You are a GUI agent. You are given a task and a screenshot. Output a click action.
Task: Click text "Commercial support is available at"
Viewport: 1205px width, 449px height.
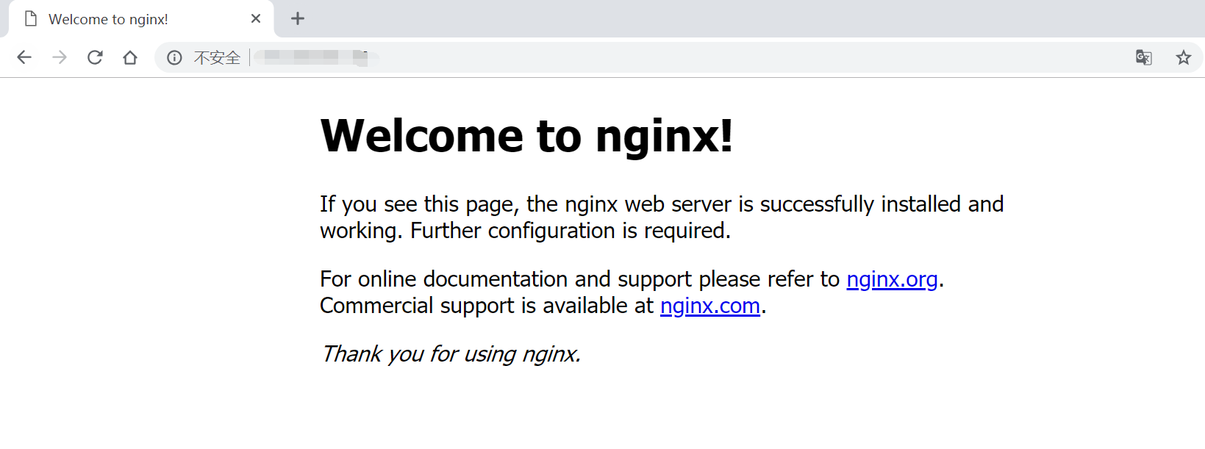(x=487, y=306)
